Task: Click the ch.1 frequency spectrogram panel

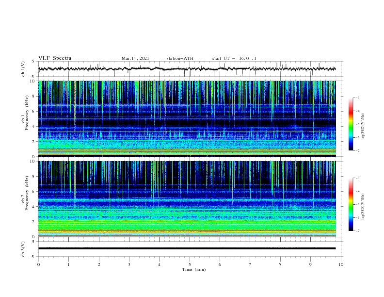Action: point(187,118)
